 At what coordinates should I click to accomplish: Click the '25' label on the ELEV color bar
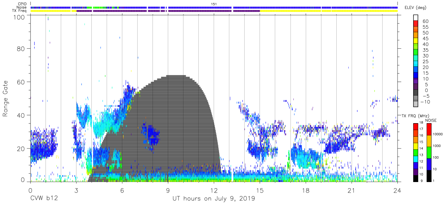click(425, 62)
